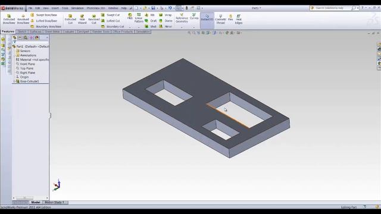Select the Mirror feature
Screen dimensions: 381x214
(165, 26)
